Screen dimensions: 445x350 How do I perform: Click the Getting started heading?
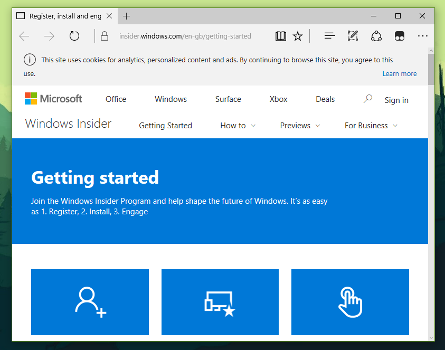pyautogui.click(x=95, y=178)
